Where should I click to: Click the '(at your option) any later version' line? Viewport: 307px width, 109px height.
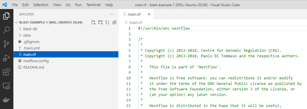coord(188,95)
